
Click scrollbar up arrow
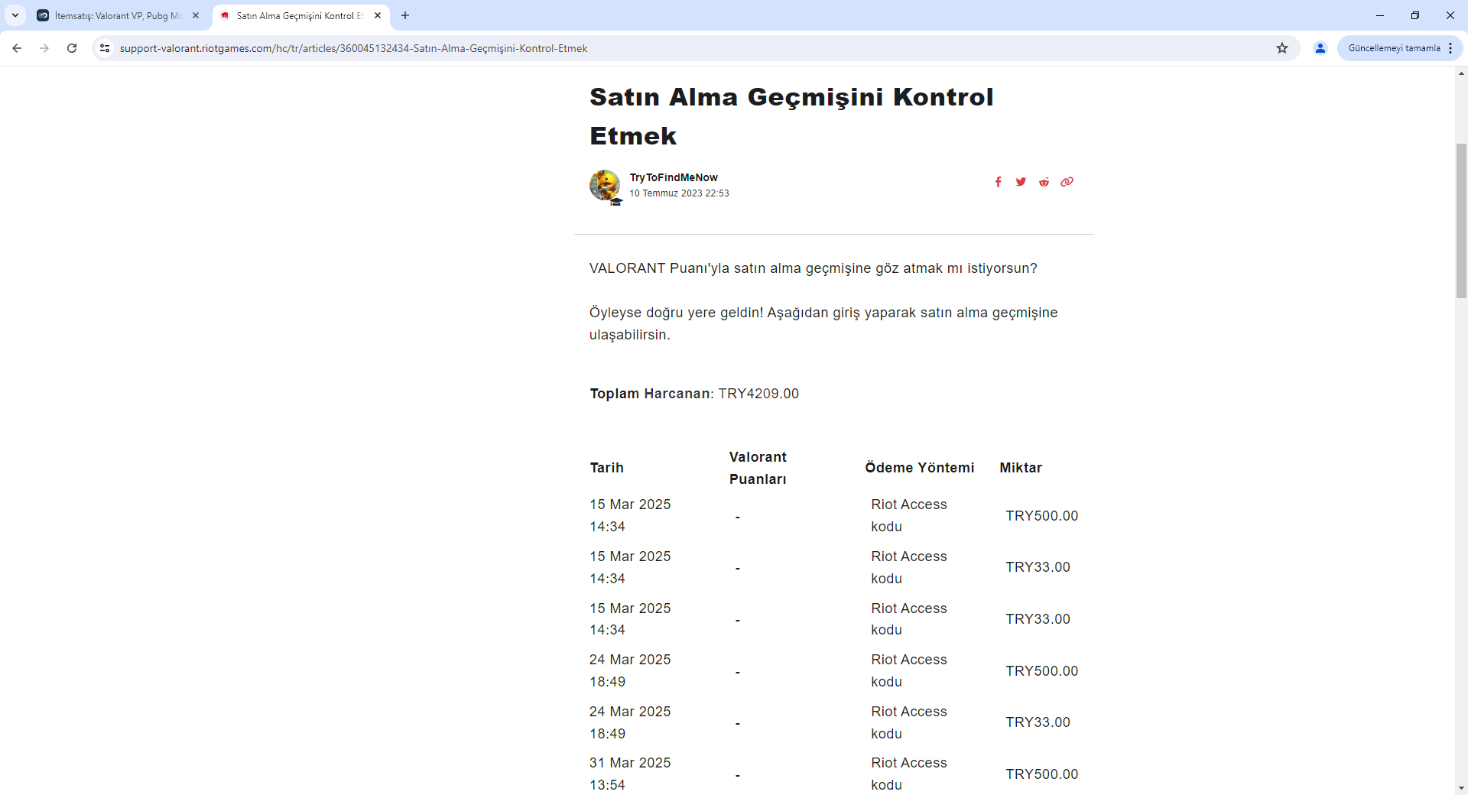click(1461, 73)
